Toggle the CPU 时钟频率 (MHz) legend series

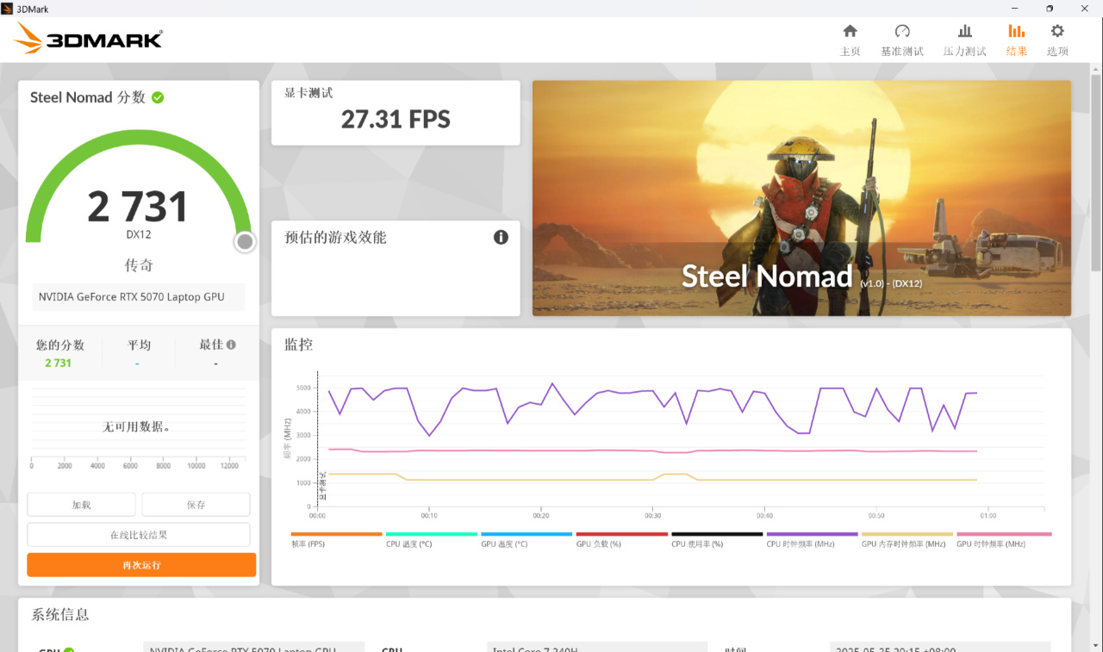click(x=812, y=539)
